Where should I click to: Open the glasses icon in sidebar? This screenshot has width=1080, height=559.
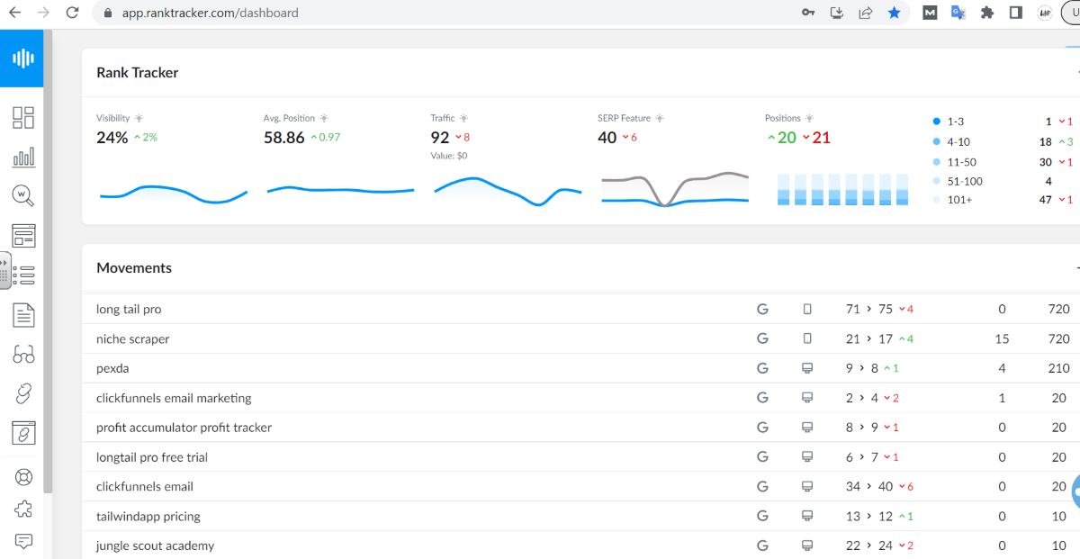23,355
